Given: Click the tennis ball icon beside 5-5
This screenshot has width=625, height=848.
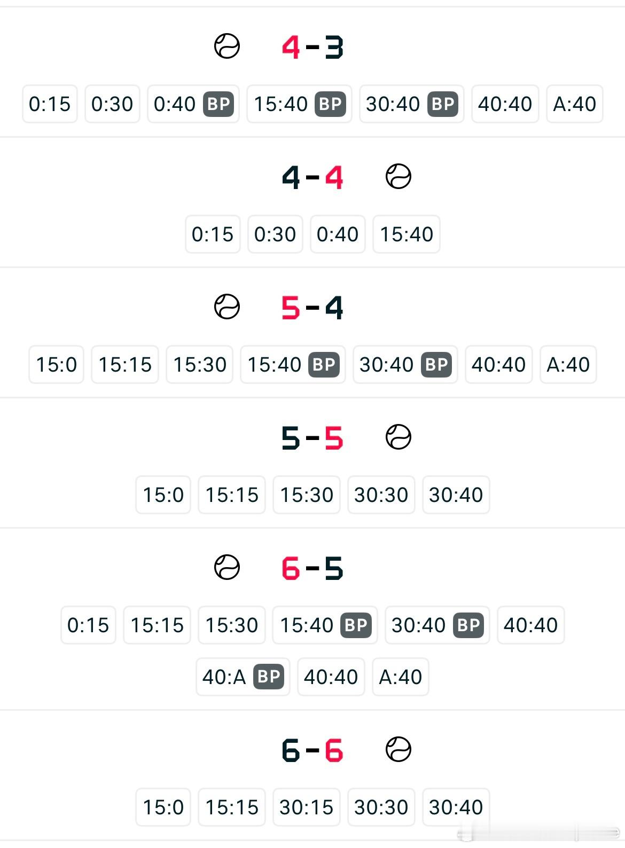Looking at the screenshot, I should pos(399,437).
